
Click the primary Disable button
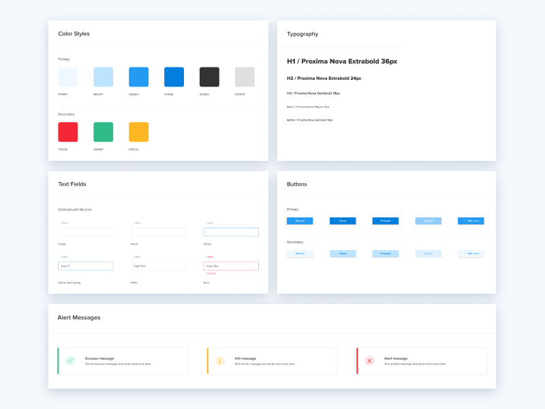[429, 221]
